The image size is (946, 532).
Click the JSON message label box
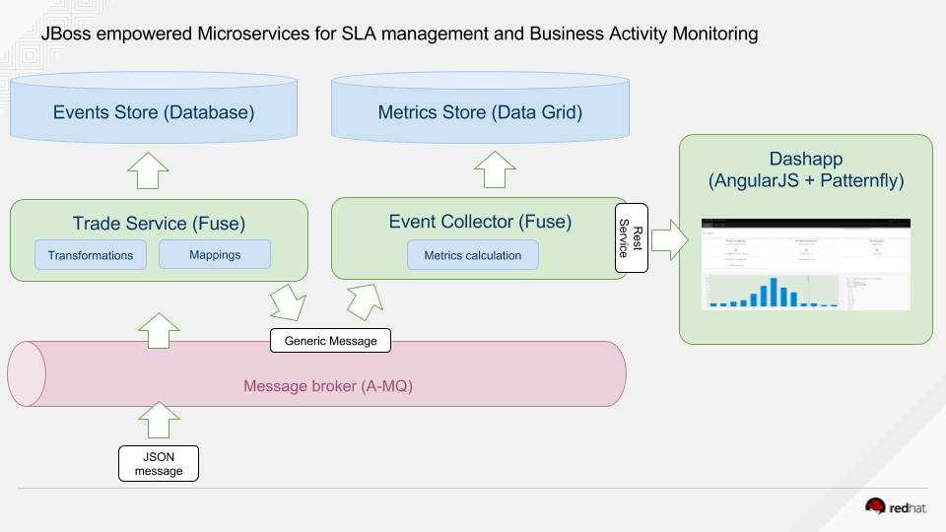[159, 464]
